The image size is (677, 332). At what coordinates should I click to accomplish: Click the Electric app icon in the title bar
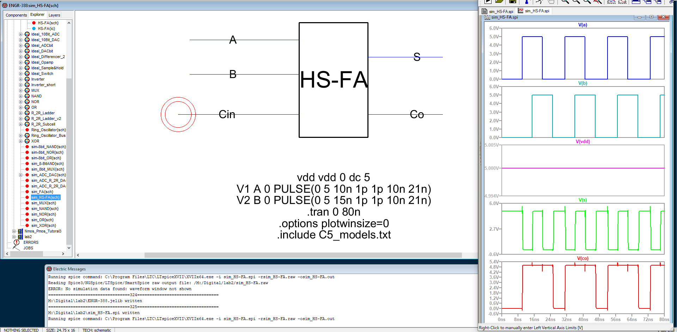(5, 5)
